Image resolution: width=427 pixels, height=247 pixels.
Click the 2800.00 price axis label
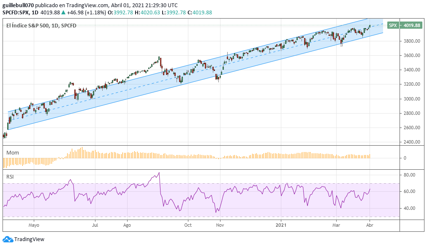tap(412, 113)
